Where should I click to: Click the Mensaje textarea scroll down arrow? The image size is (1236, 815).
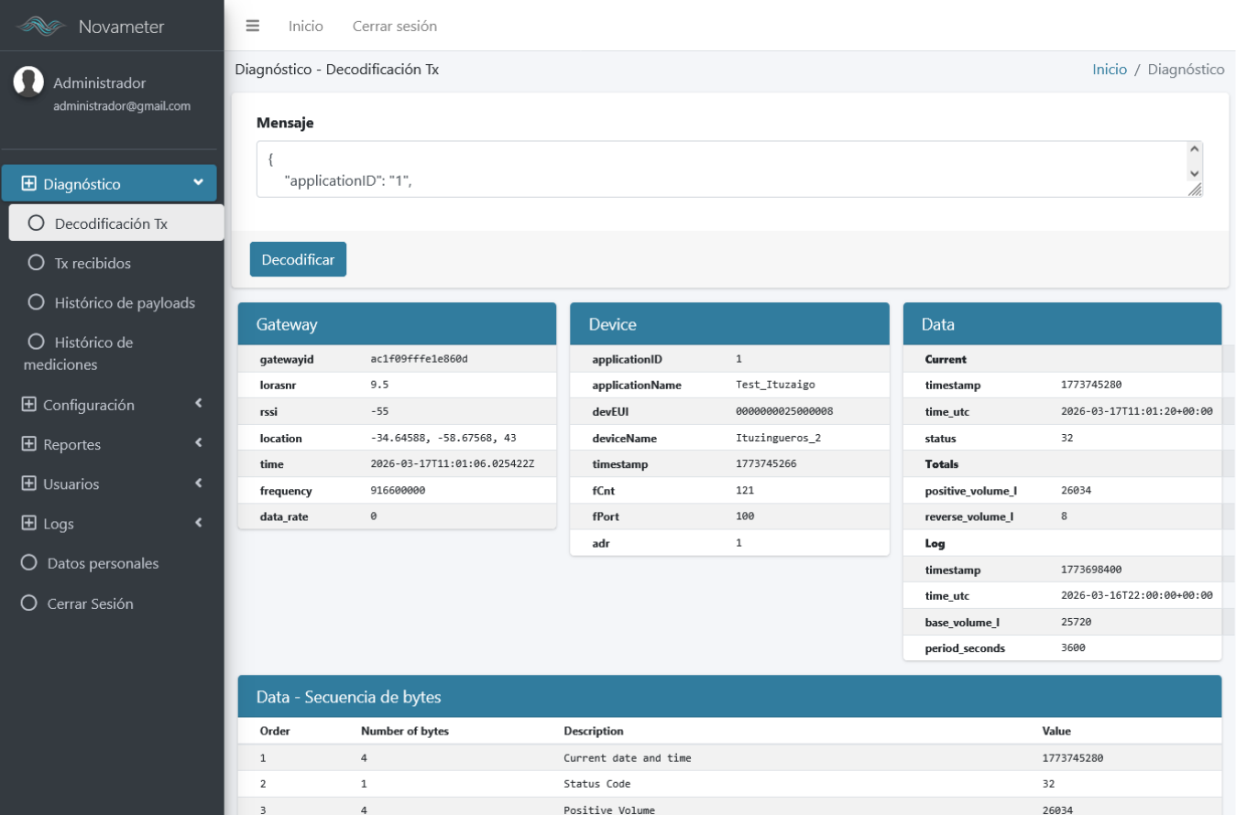pyautogui.click(x=1194, y=173)
